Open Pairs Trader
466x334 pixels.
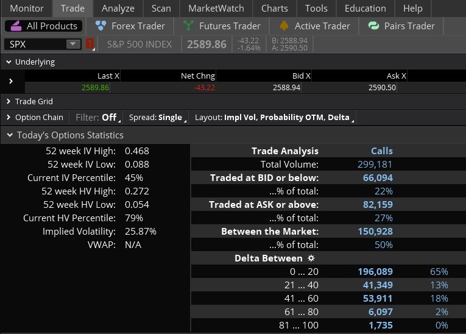tap(401, 26)
